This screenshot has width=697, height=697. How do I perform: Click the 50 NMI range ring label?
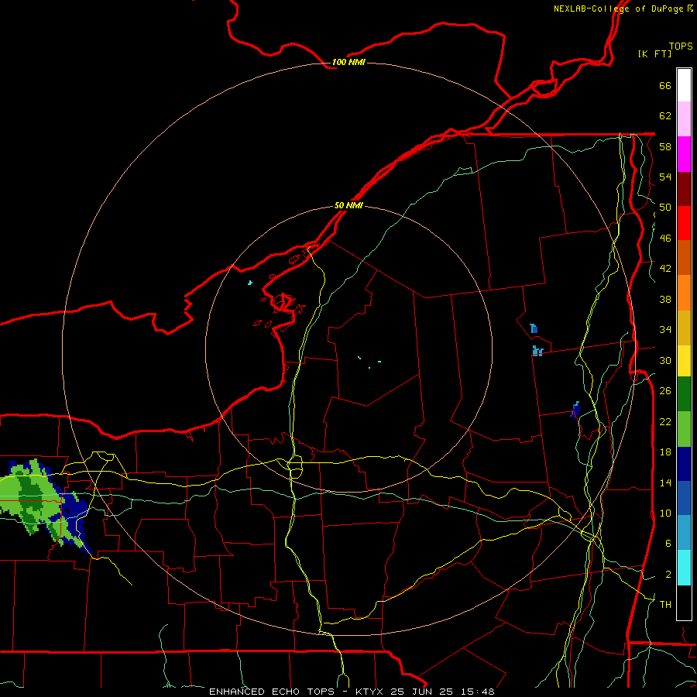pyautogui.click(x=348, y=205)
